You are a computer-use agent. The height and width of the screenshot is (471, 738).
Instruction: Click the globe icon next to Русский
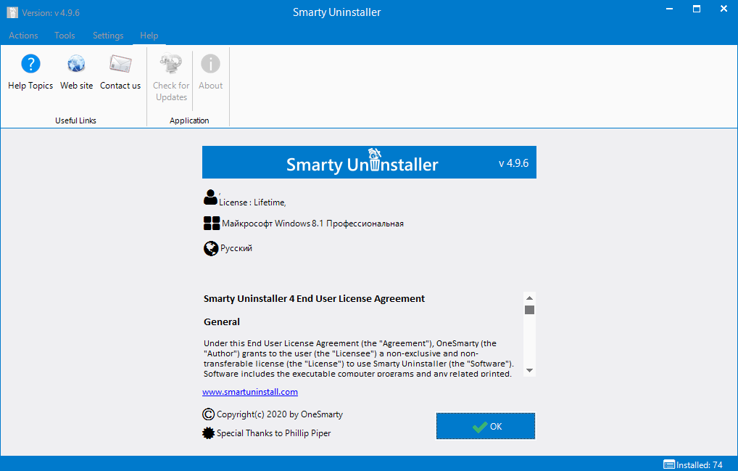point(211,248)
